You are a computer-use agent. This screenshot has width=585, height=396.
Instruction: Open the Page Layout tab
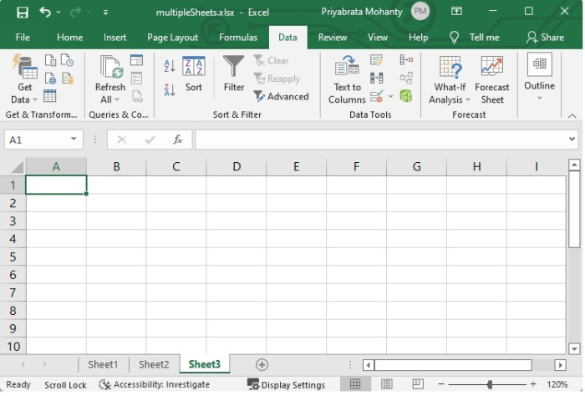(172, 38)
